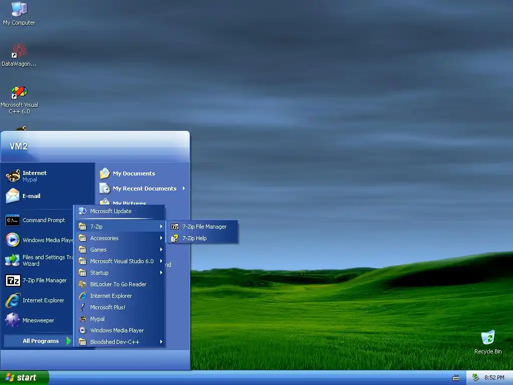Click the E-mail envelope icon

[x=13, y=196]
